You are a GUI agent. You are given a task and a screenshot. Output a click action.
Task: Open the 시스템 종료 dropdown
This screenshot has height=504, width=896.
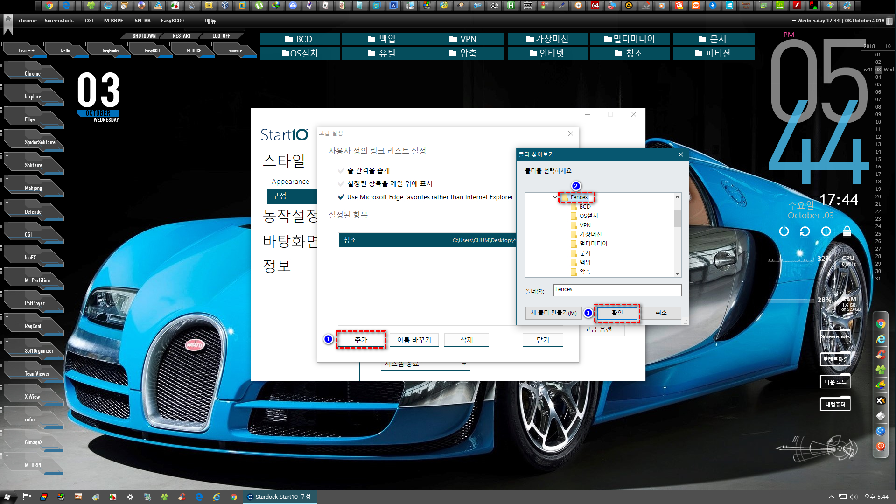[425, 364]
